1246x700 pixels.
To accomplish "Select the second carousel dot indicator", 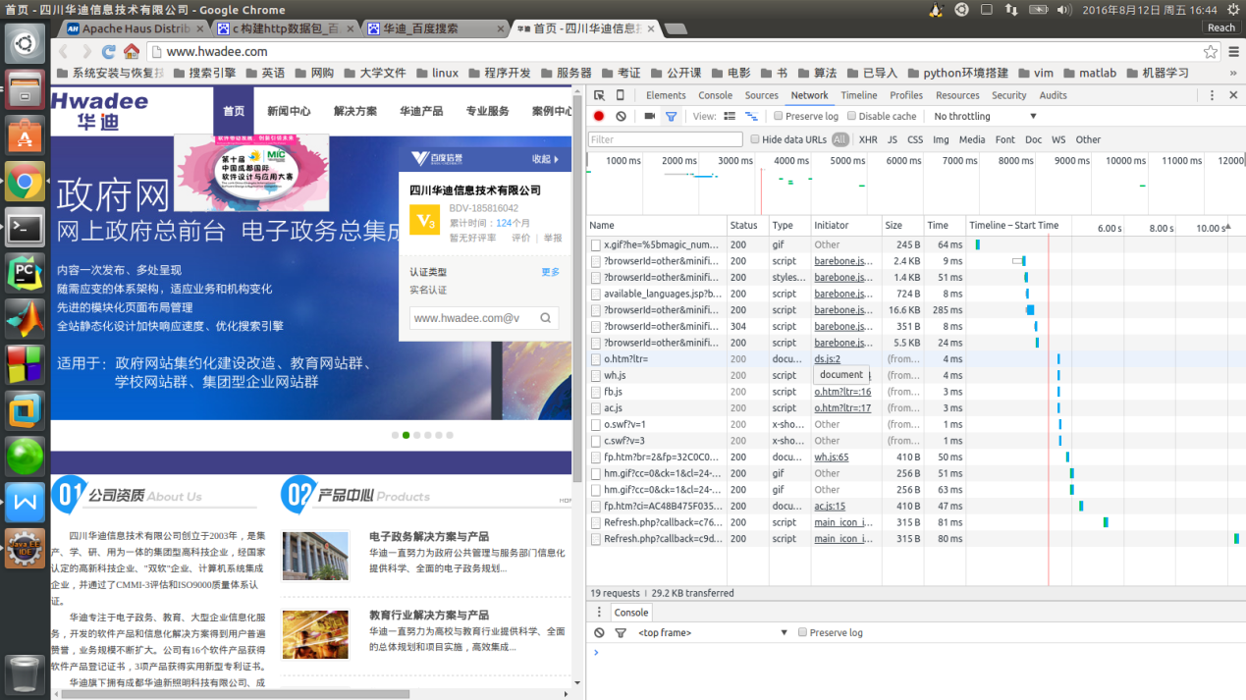I will coord(406,435).
